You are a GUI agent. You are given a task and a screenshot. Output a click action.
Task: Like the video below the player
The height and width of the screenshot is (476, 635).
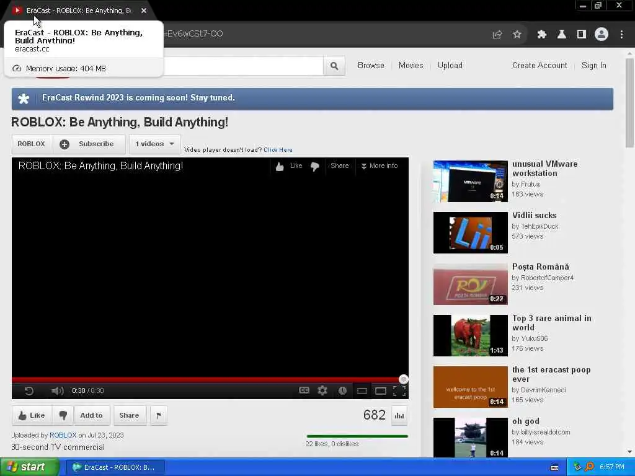point(32,415)
